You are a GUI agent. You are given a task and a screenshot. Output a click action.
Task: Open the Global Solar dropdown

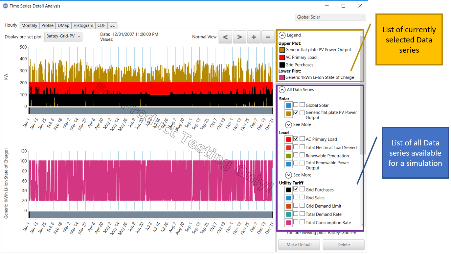pyautogui.click(x=330, y=17)
